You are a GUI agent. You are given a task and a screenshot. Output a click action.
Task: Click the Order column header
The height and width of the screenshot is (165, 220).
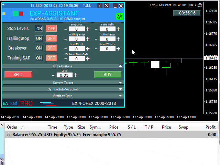[12, 127]
